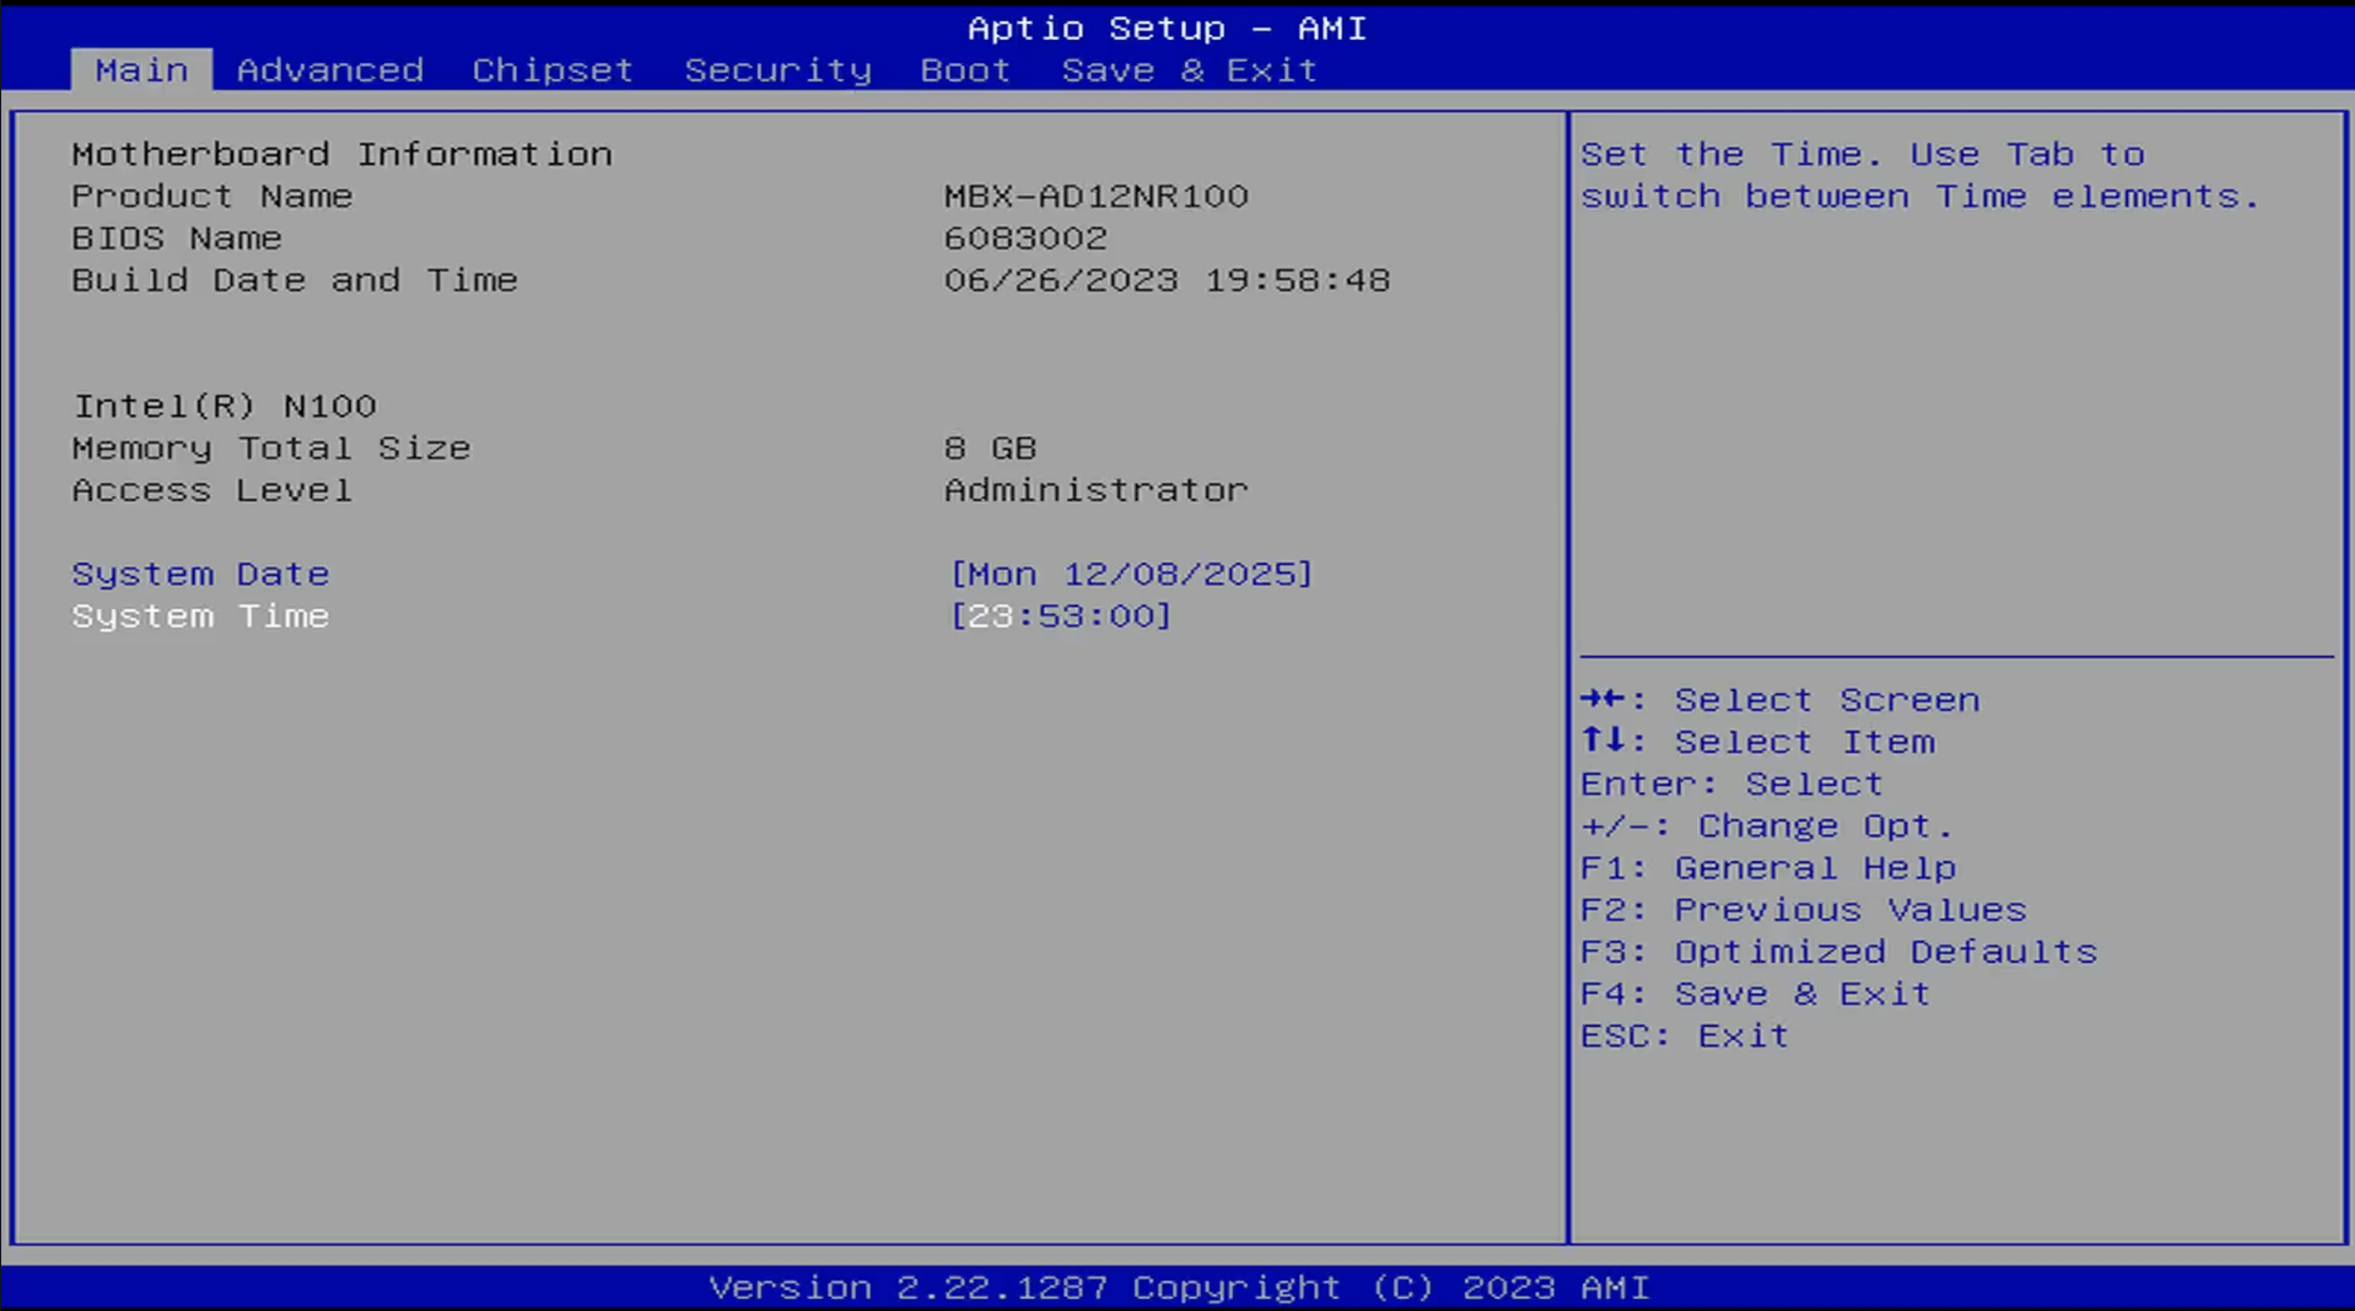Click the +/- Change Opt. hint

(x=1766, y=826)
